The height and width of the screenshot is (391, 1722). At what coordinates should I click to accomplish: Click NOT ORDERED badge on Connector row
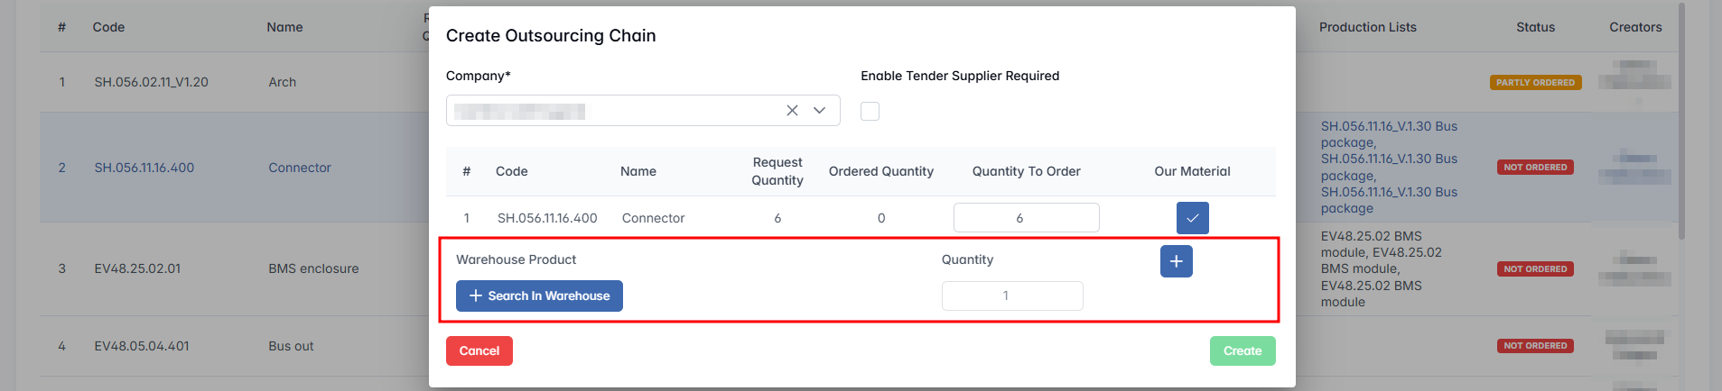tap(1534, 168)
